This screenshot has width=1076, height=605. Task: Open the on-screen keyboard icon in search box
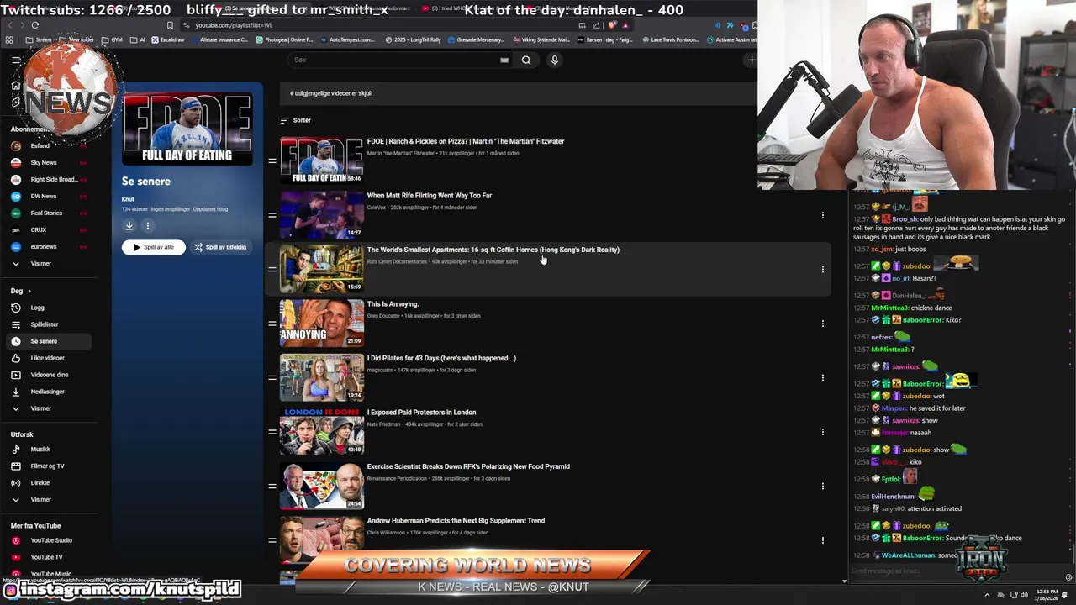click(504, 60)
